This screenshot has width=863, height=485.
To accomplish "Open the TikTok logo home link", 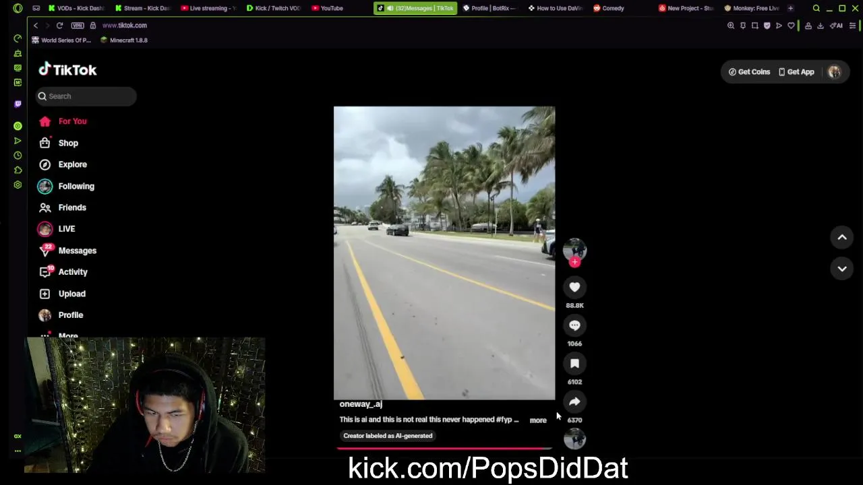I will tap(67, 69).
